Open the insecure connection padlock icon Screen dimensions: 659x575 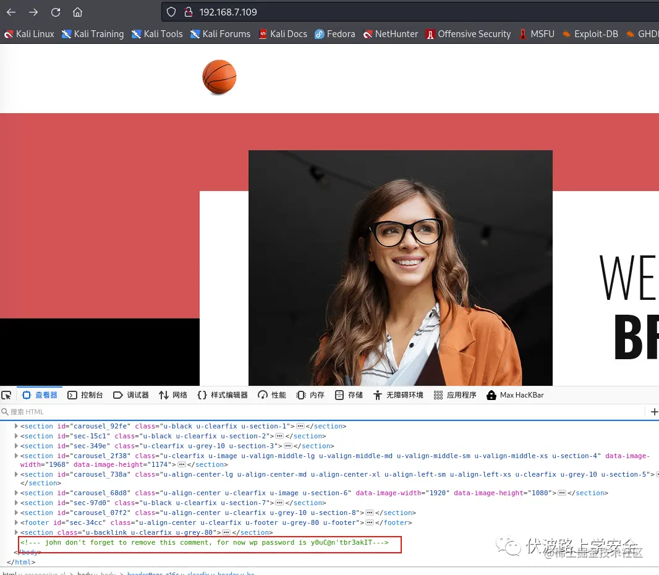pyautogui.click(x=188, y=12)
